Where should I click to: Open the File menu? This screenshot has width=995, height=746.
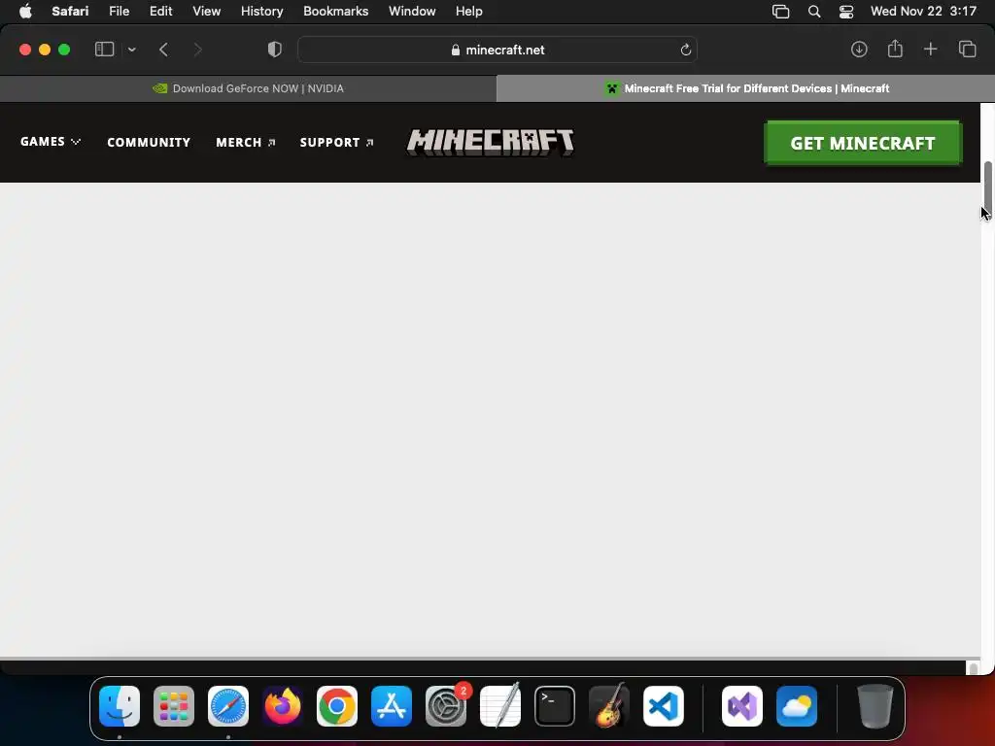click(x=119, y=12)
